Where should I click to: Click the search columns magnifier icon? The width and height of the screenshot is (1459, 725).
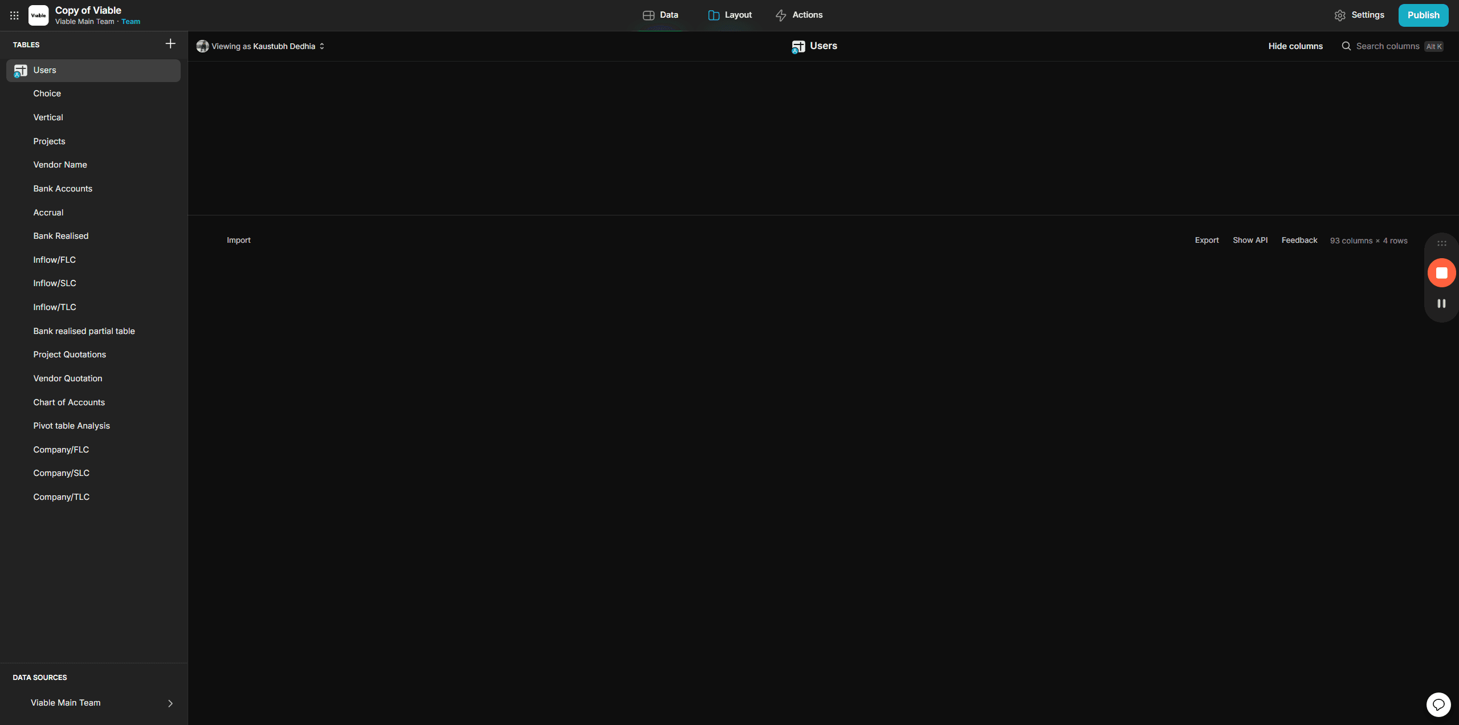(x=1346, y=46)
